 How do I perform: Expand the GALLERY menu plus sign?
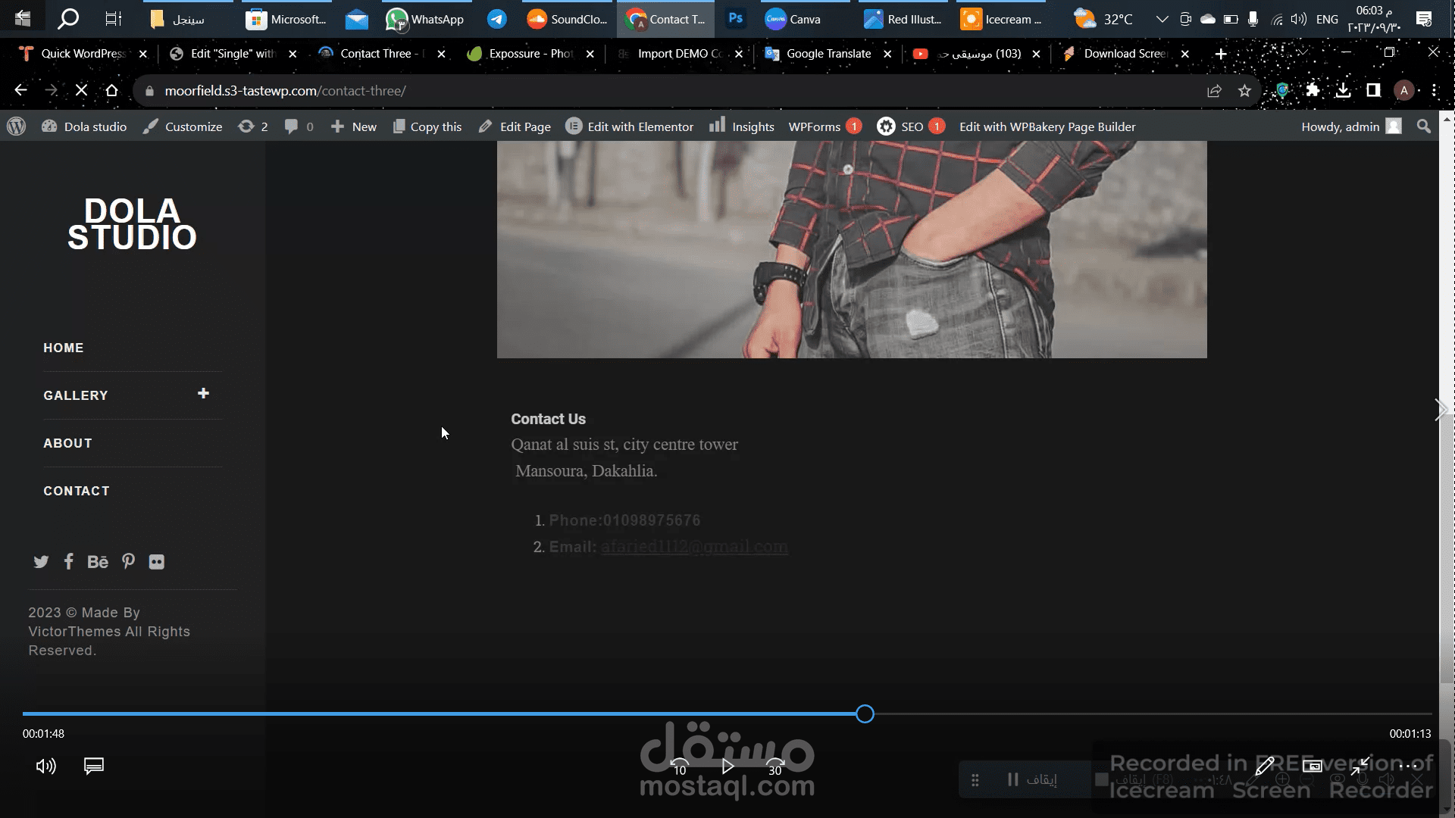(203, 393)
